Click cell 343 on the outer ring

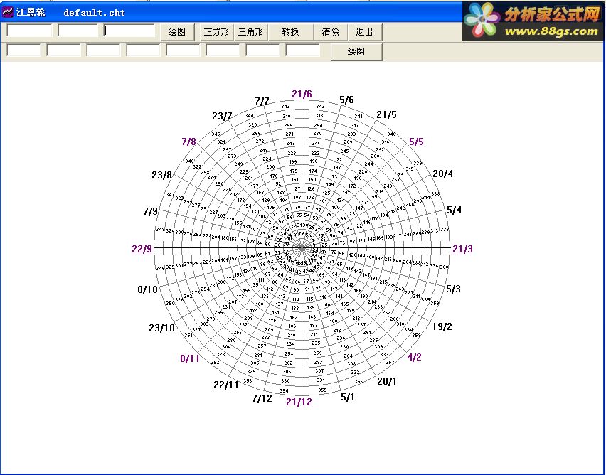tap(286, 106)
